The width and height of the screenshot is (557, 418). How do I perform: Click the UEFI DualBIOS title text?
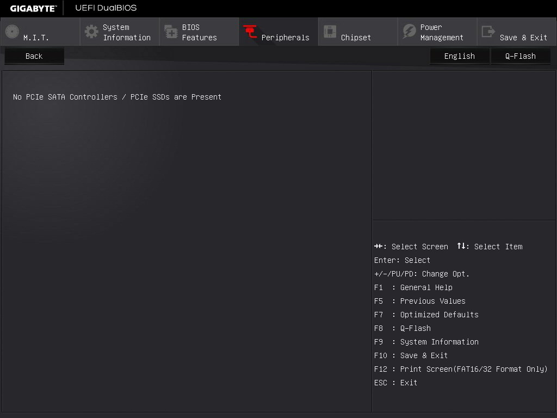[x=106, y=8]
